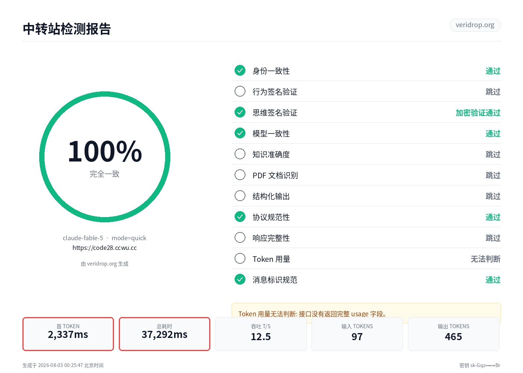Click the green check icon beside 身份一致性

[x=240, y=70]
